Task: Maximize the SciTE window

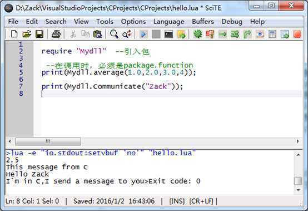Action: 271,6
